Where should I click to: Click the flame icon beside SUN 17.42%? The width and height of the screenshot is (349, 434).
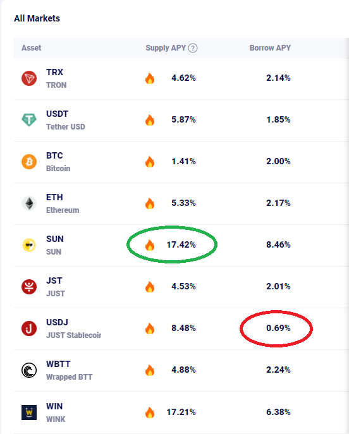click(150, 245)
